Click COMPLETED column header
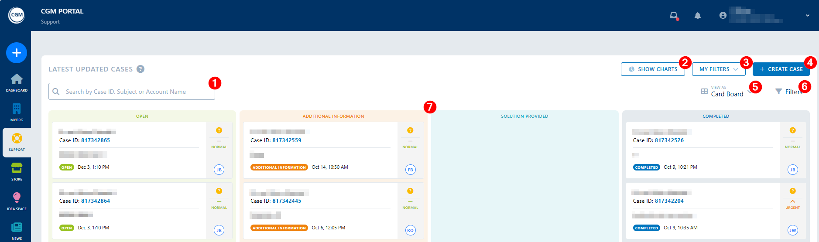Image resolution: width=819 pixels, height=242 pixels. (716, 116)
